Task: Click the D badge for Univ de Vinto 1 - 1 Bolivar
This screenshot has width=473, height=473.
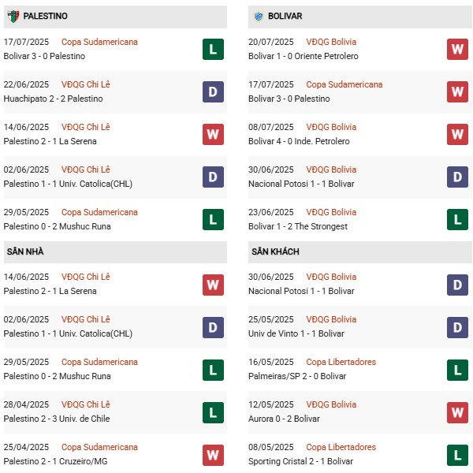Action: coord(457,326)
